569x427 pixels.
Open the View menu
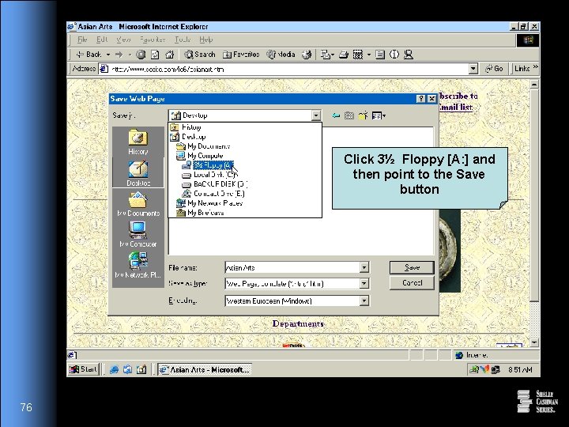123,40
